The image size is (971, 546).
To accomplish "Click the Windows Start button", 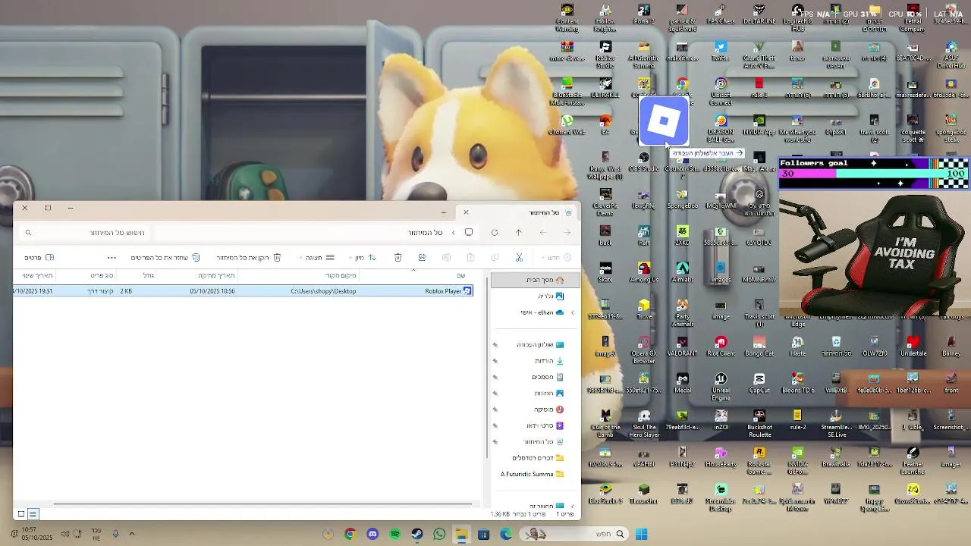I will 641,534.
